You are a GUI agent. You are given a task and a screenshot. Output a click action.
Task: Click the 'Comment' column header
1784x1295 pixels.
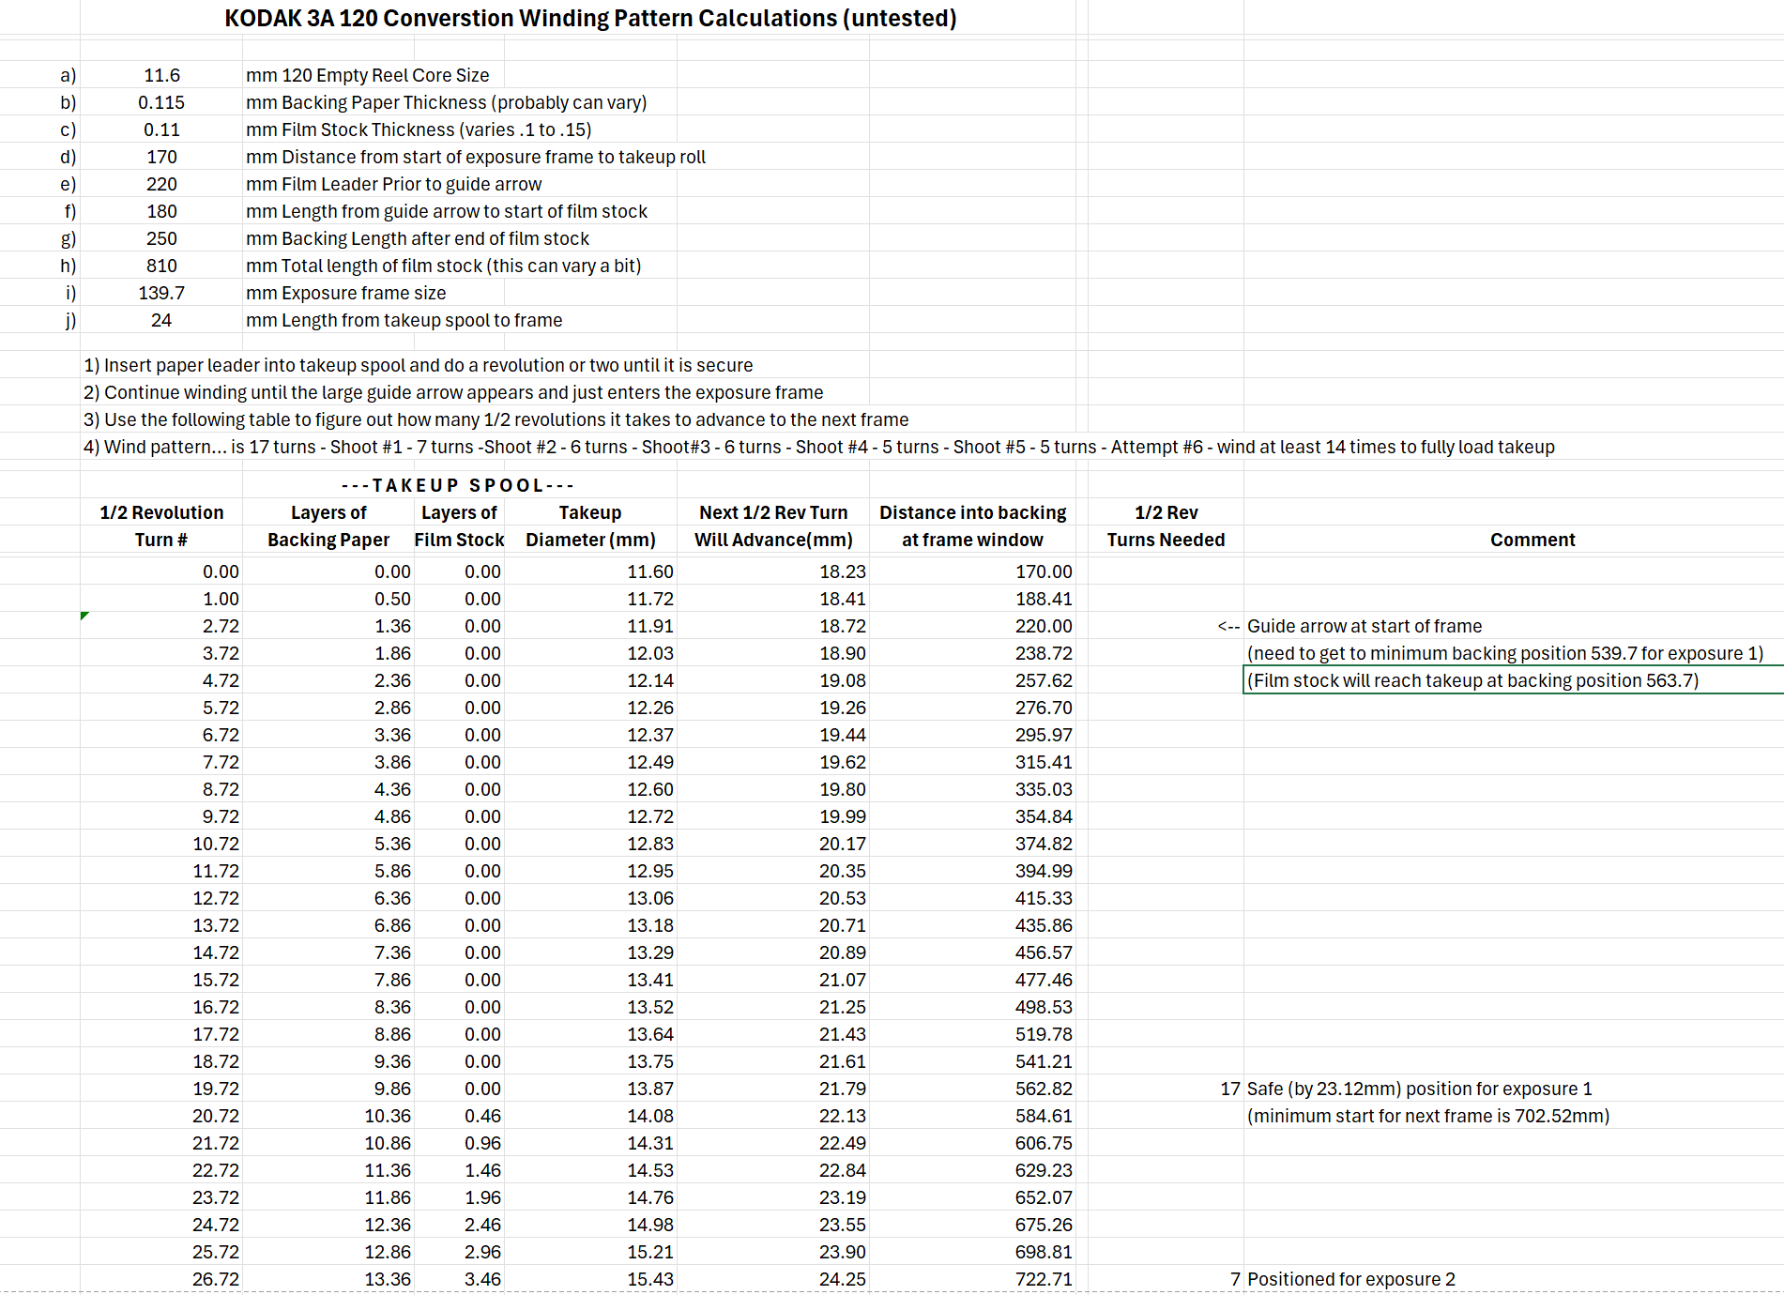click(1532, 540)
